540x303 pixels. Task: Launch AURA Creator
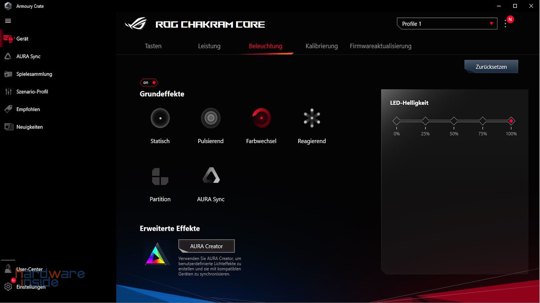(206, 246)
